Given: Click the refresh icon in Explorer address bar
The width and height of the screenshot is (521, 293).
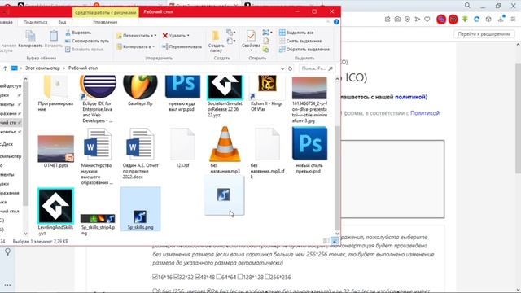Looking at the screenshot, I should pos(290,68).
